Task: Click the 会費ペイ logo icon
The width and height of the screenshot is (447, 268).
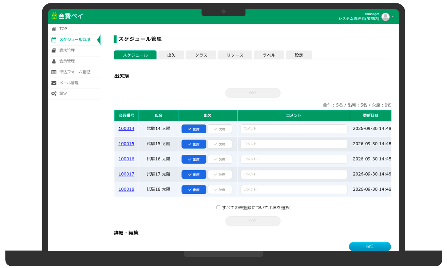Action: 54,16
